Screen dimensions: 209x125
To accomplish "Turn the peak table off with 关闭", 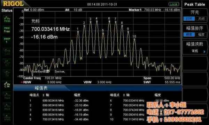I will pos(201,19).
